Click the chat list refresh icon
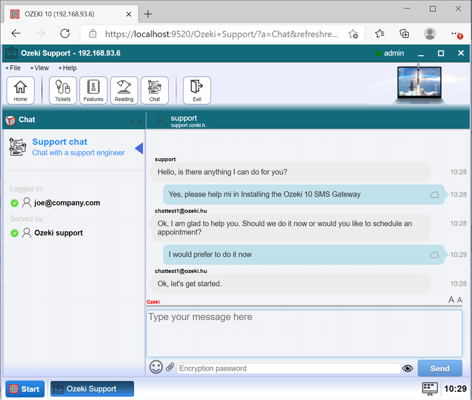The image size is (472, 400). coord(136,120)
